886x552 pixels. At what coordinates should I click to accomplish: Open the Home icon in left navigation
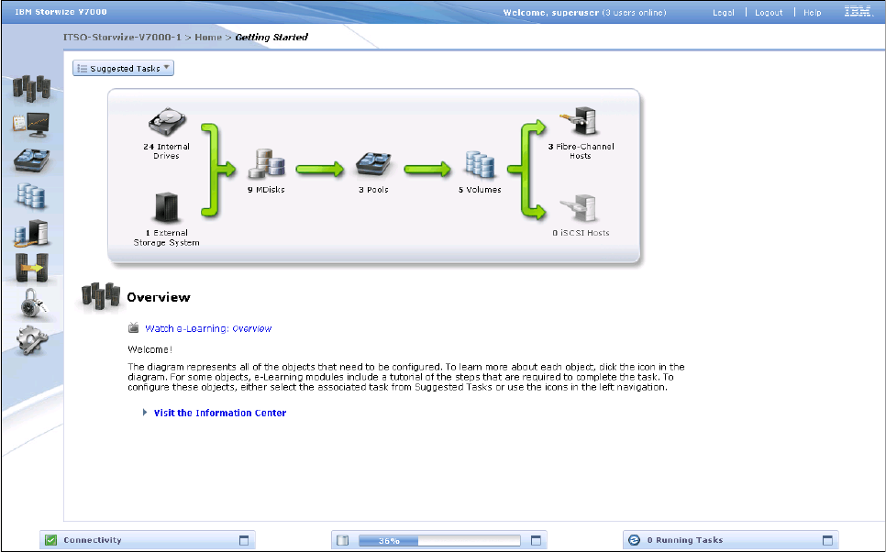pyautogui.click(x=30, y=88)
